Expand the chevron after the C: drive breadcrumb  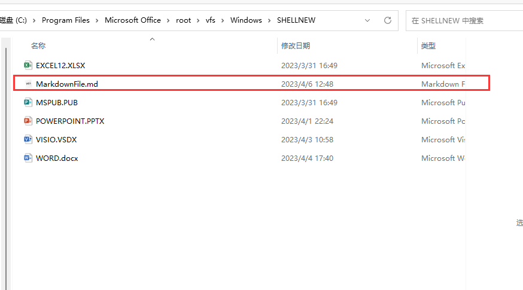[x=34, y=21]
